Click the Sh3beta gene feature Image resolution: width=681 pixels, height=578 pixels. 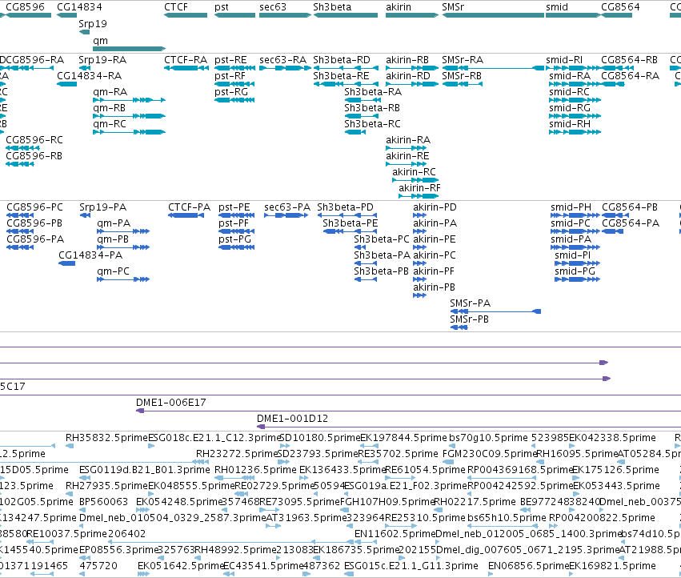click(345, 15)
